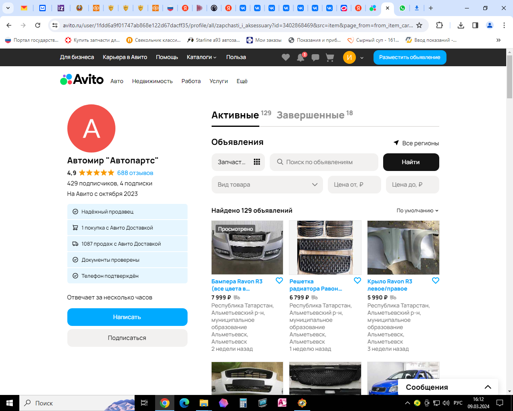Image resolution: width=513 pixels, height=411 pixels.
Task: Open Task View on the taskbar
Action: [144, 403]
